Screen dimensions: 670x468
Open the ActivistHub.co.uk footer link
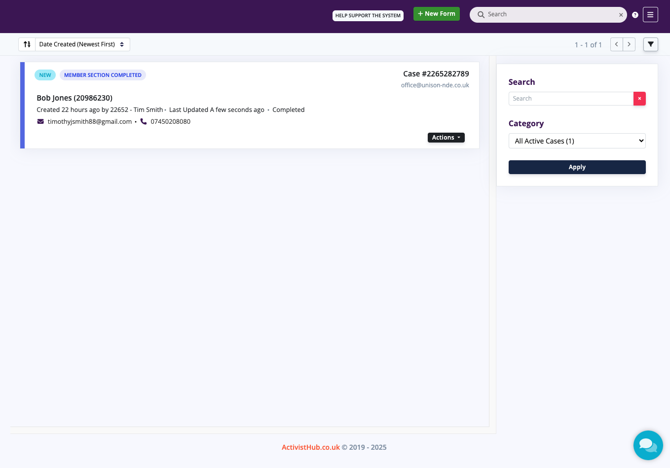pos(310,447)
